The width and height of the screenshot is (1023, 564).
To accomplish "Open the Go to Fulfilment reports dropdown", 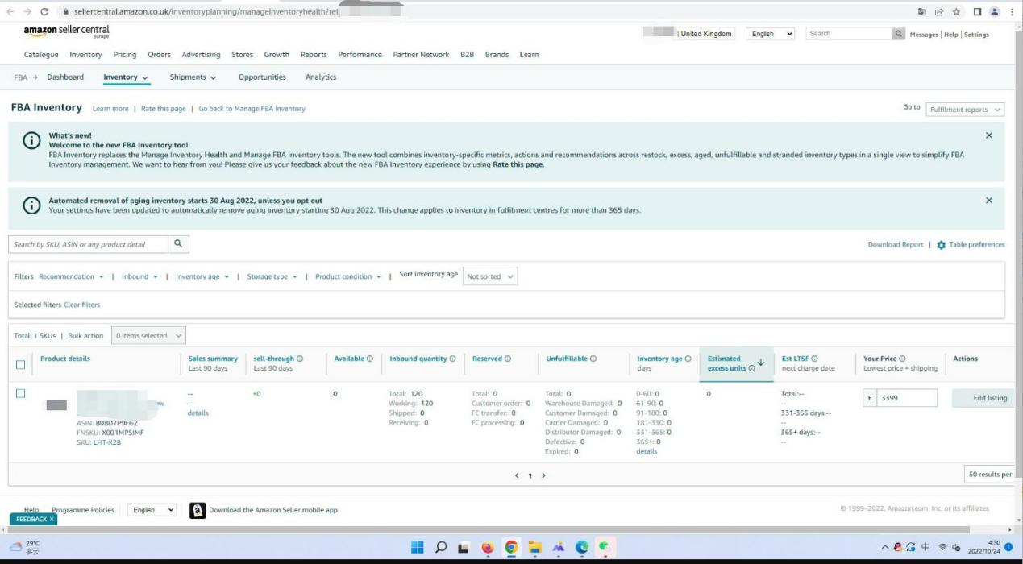I will (x=965, y=109).
